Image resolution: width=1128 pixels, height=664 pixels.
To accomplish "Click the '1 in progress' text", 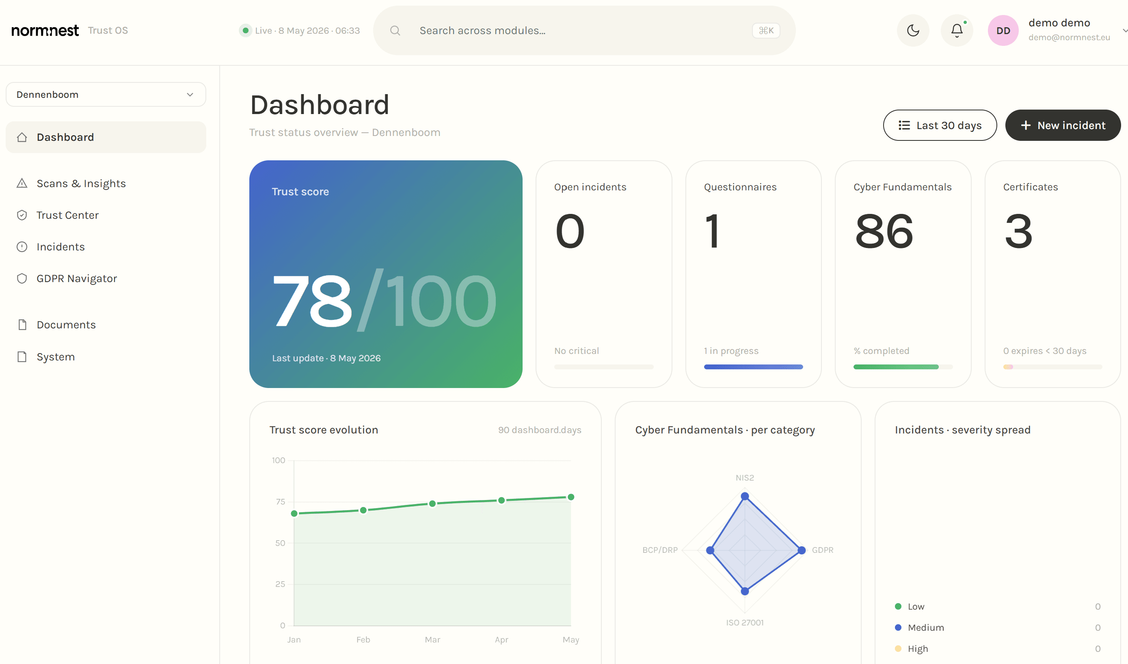I will 731,351.
